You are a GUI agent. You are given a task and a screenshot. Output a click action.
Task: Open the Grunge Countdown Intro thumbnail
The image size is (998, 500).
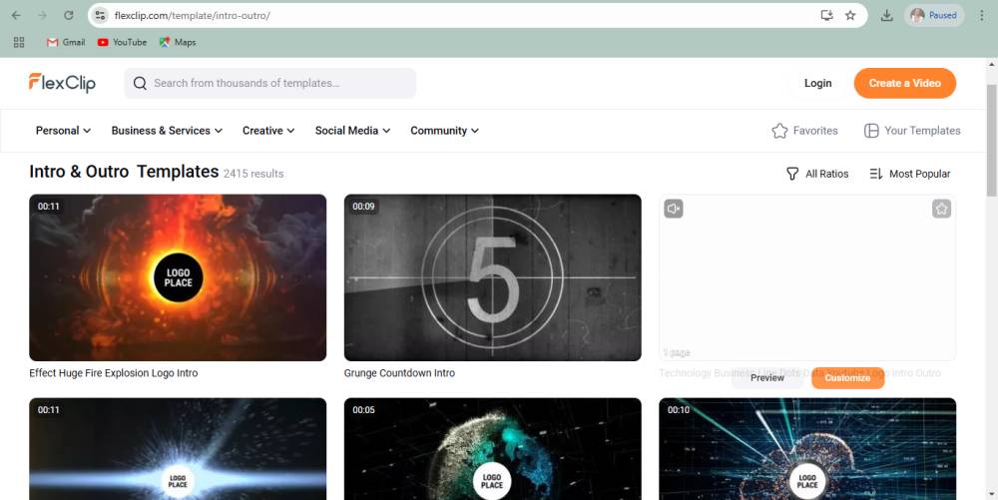click(493, 277)
